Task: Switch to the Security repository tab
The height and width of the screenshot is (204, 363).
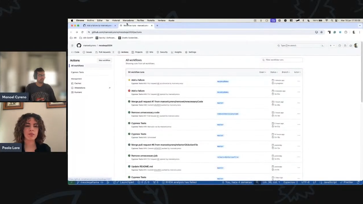Action: (162, 52)
